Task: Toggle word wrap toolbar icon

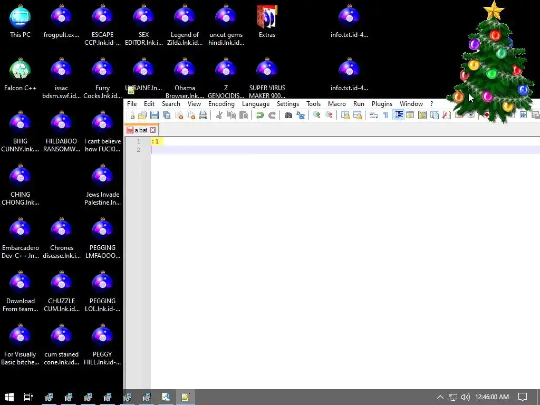Action: pyautogui.click(x=374, y=115)
